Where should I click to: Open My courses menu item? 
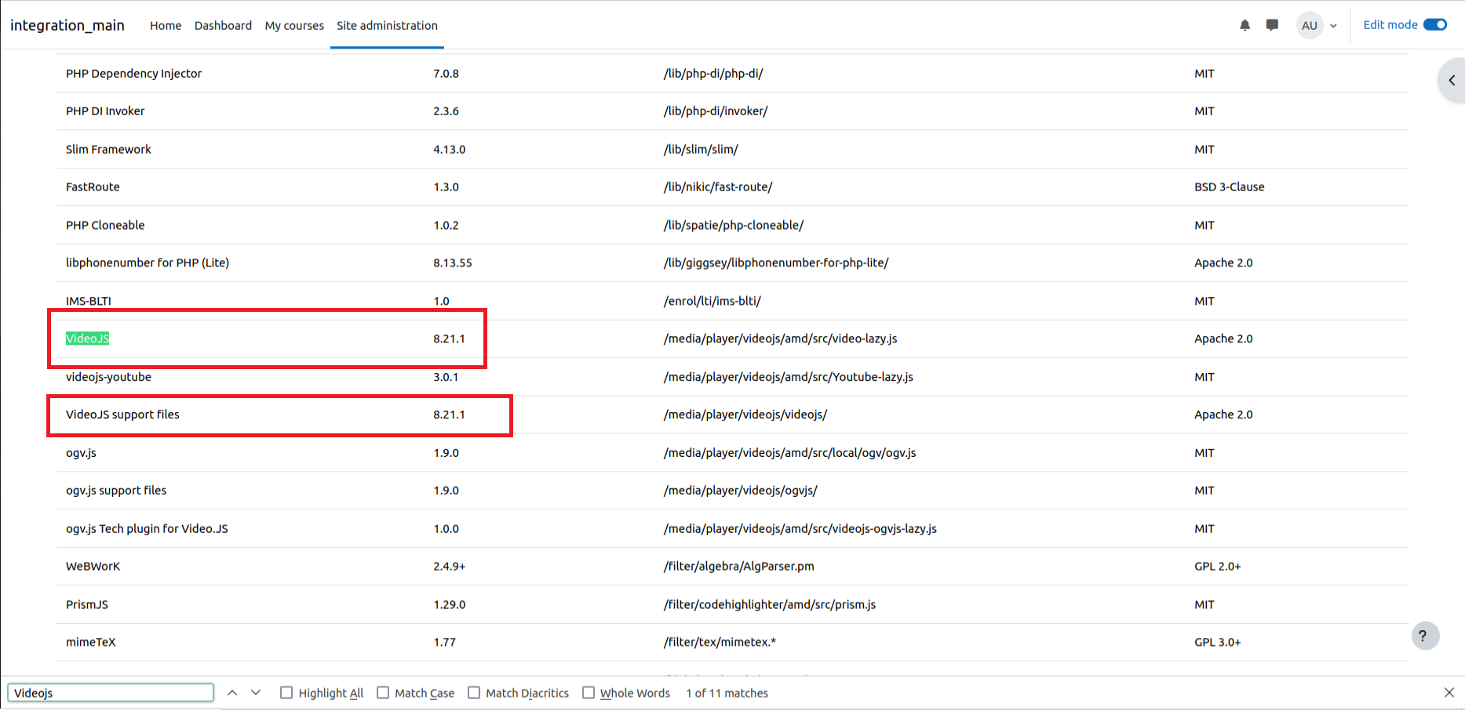coord(294,25)
